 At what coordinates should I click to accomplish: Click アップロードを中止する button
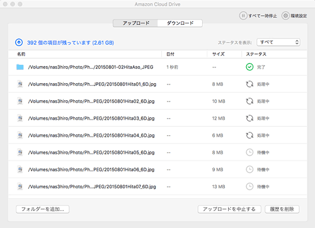[x=229, y=209]
